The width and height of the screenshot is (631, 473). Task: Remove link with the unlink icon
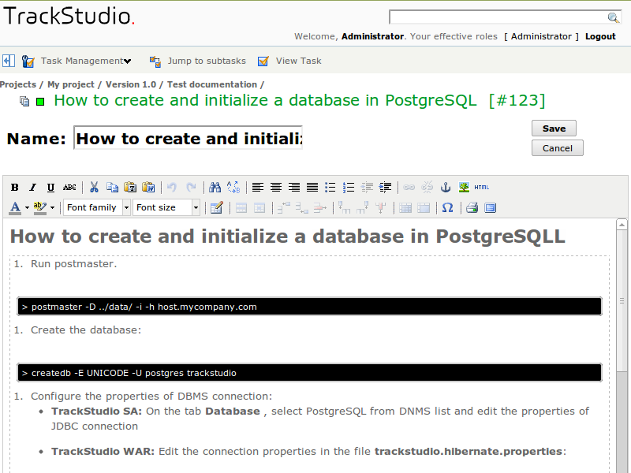click(x=428, y=187)
